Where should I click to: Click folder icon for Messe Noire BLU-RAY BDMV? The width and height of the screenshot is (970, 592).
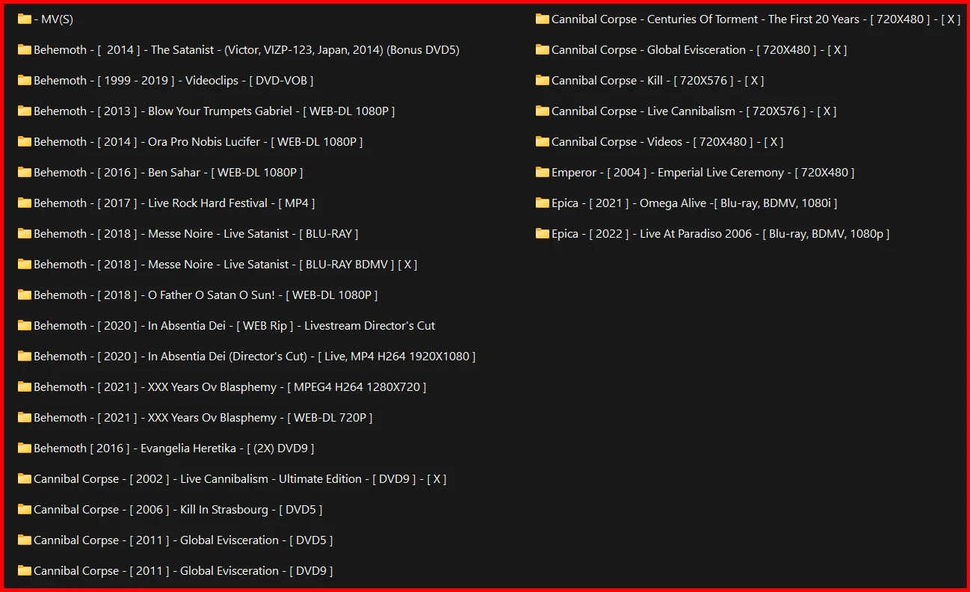pos(25,265)
